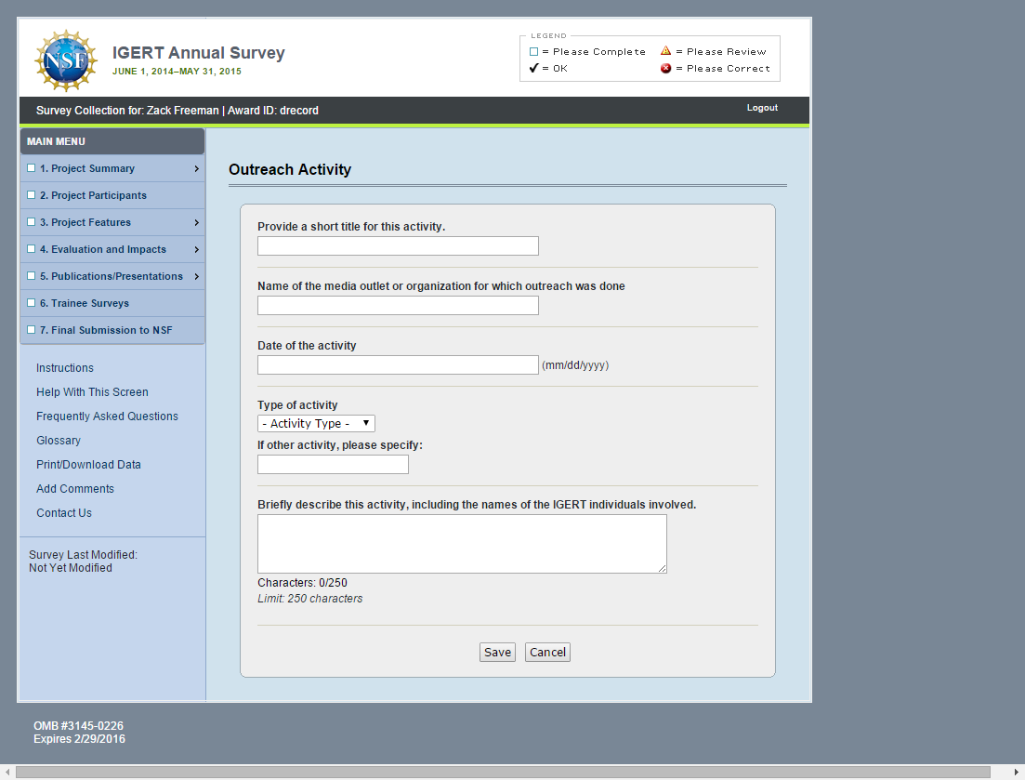Open the Activity Type dropdown

click(316, 424)
